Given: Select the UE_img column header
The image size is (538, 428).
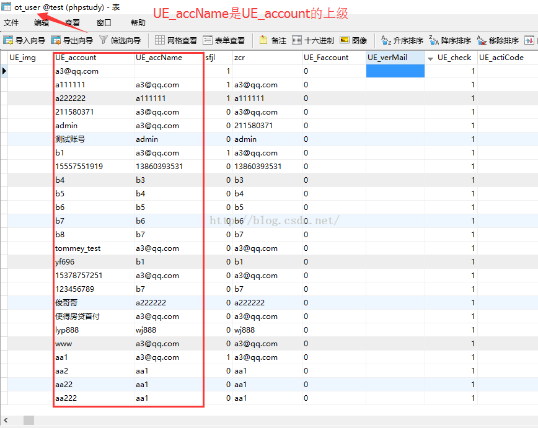Looking at the screenshot, I should 30,57.
